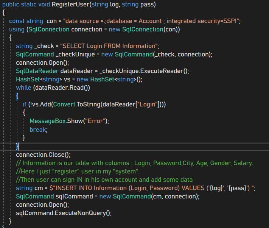
Task: Click the sqlCommand variable declaration name
Action: click(x=74, y=196)
